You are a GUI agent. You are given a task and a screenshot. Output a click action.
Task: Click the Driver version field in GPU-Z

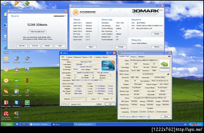(x=150, y=98)
